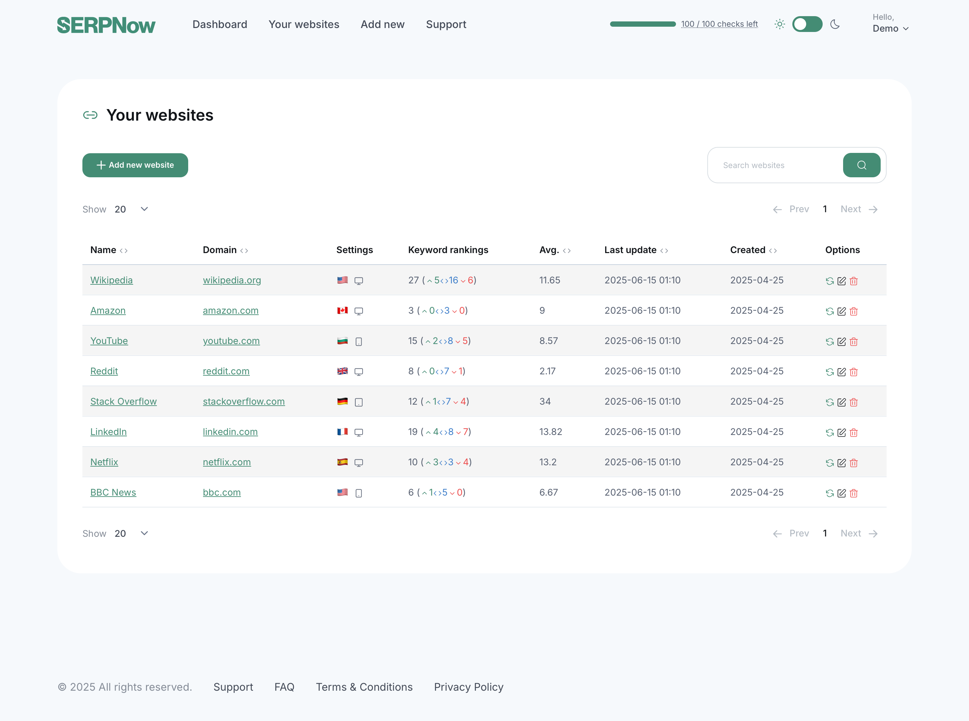Click the bottom Prev pagination button
969x721 pixels.
790,533
